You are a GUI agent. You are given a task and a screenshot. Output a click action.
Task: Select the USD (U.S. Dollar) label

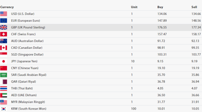(x=23, y=14)
